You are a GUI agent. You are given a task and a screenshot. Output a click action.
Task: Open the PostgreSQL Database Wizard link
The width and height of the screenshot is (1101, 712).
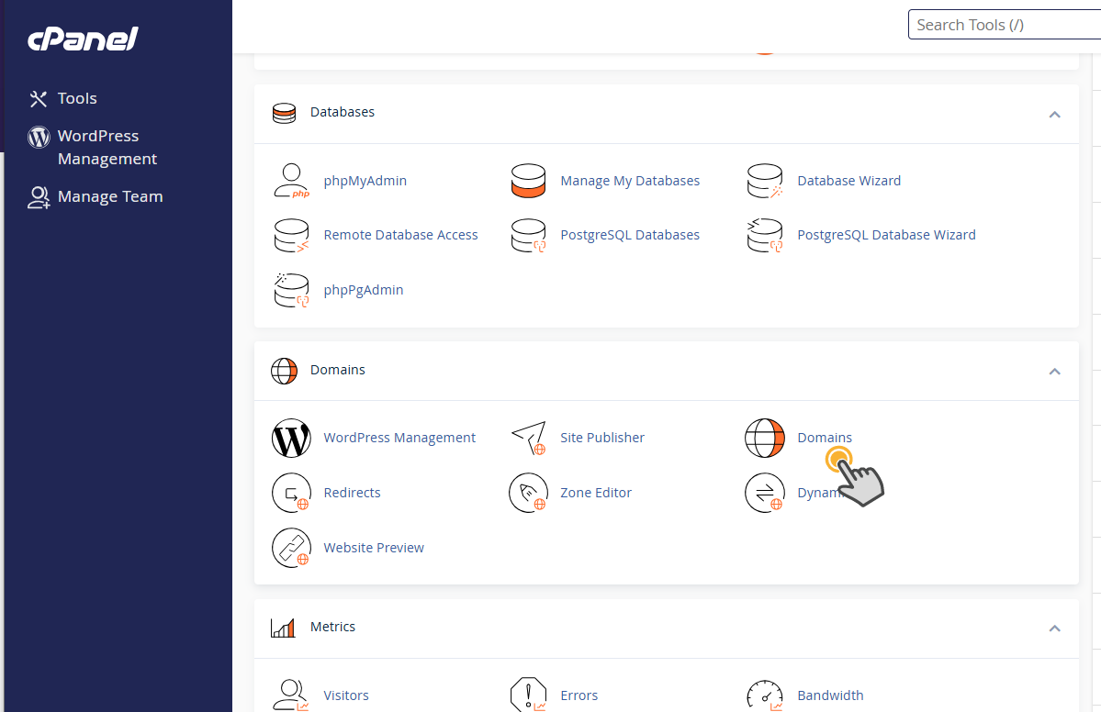click(x=886, y=235)
